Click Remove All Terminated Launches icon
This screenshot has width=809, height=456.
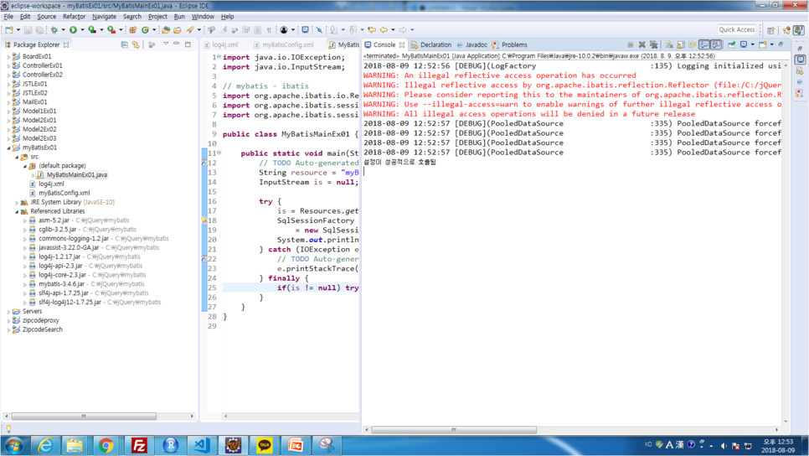coord(654,45)
